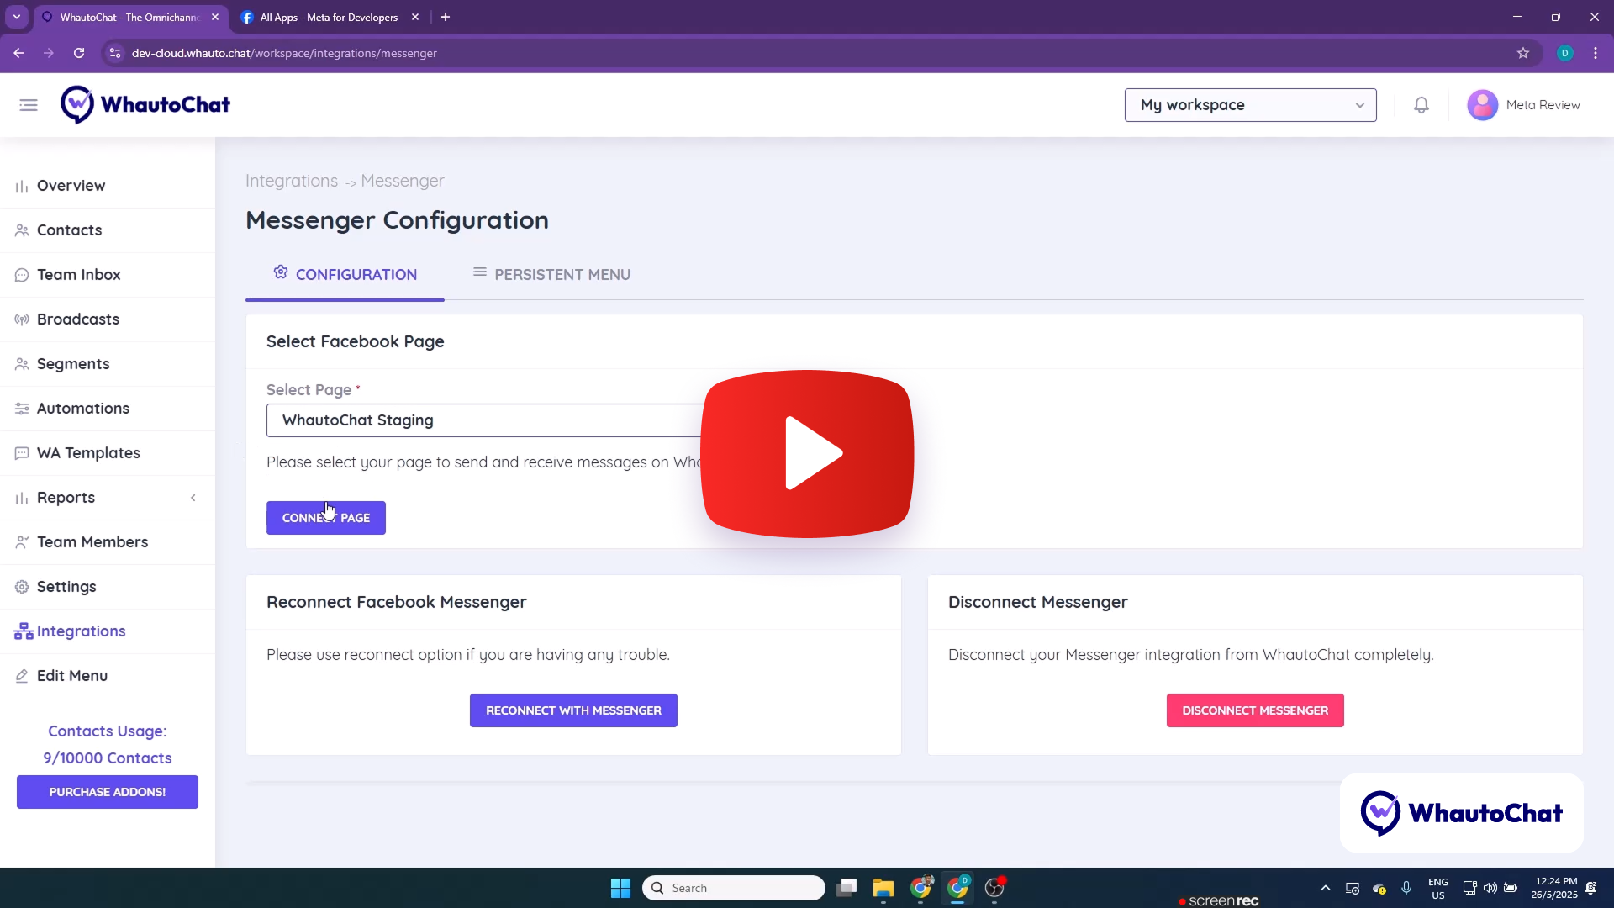Viewport: 1614px width, 908px height.
Task: Open the Automations panel
Action: click(x=82, y=408)
